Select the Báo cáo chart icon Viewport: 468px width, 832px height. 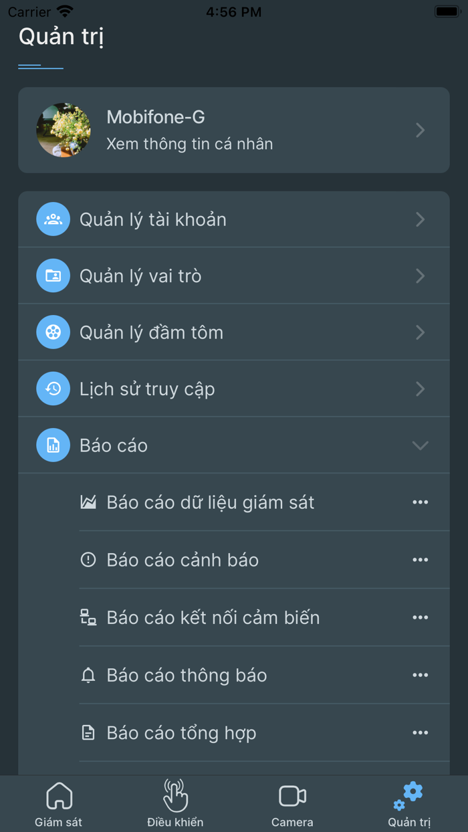[53, 445]
